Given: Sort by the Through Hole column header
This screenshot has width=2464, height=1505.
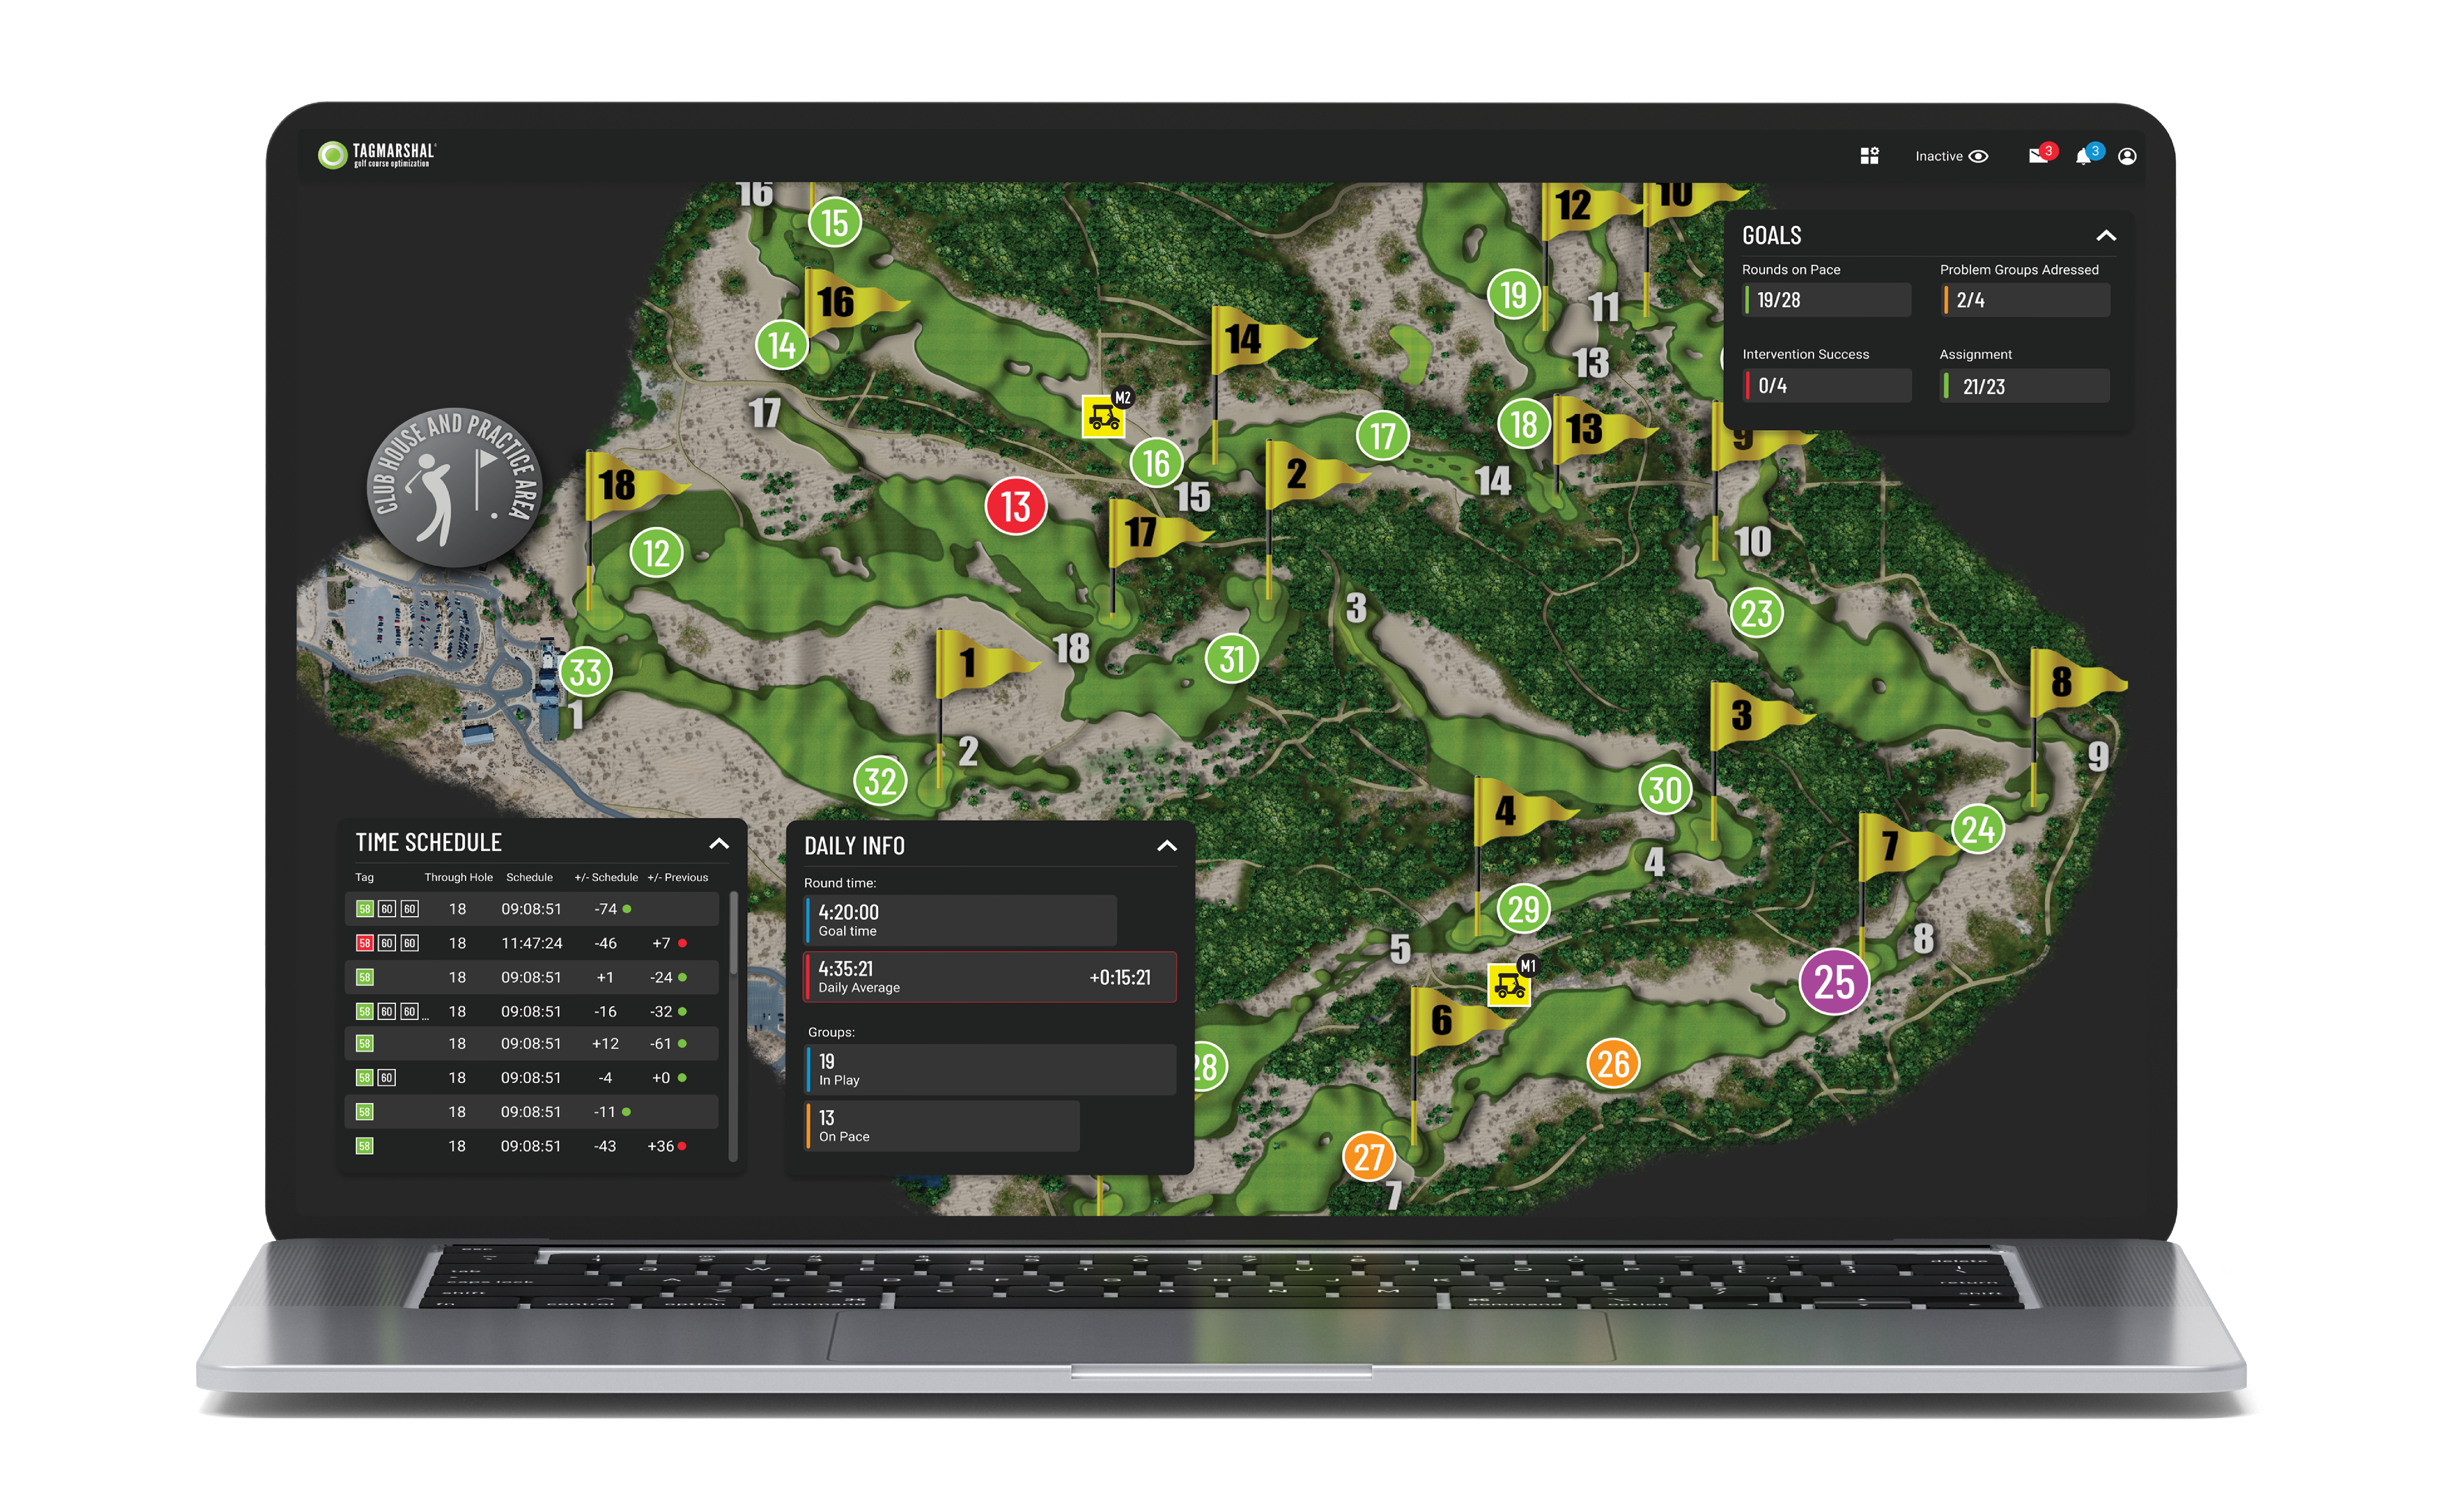Looking at the screenshot, I should [x=458, y=878].
